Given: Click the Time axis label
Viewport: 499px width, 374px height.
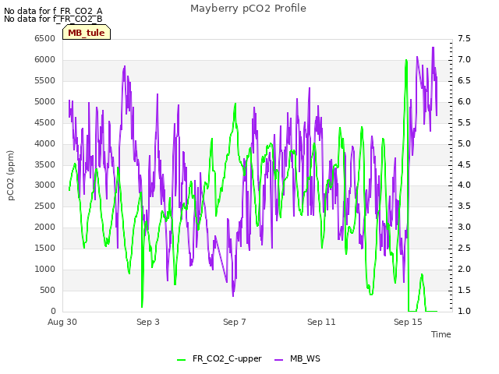Looking at the screenshot, I should click(x=441, y=334).
